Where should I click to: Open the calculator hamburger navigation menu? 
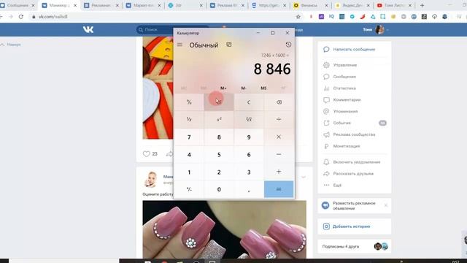[180, 45]
